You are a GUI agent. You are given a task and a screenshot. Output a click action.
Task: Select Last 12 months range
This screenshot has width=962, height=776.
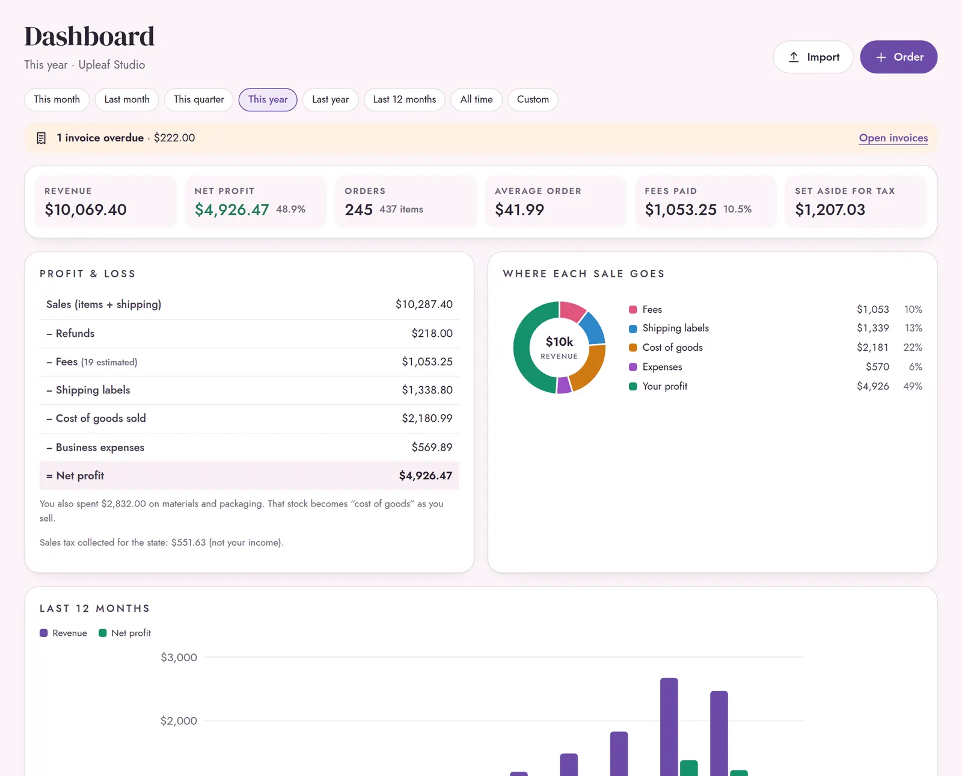(405, 100)
